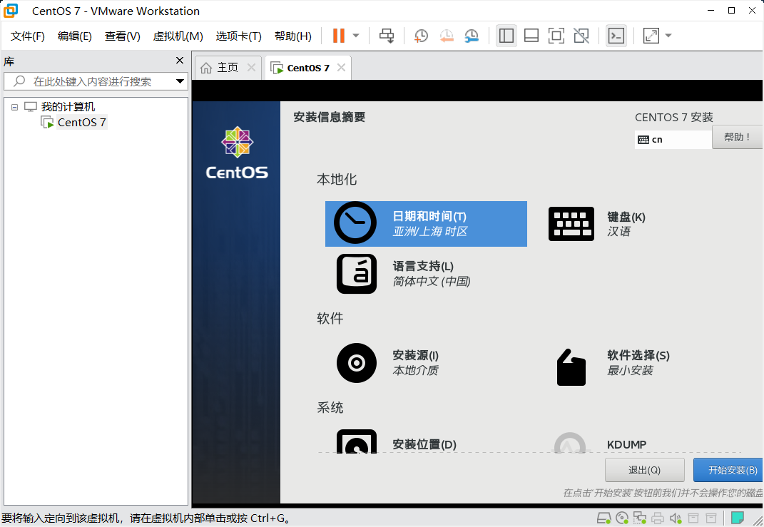The width and height of the screenshot is (764, 527).
Task: Collapse the 我的计算机 tree node
Action: pos(14,107)
